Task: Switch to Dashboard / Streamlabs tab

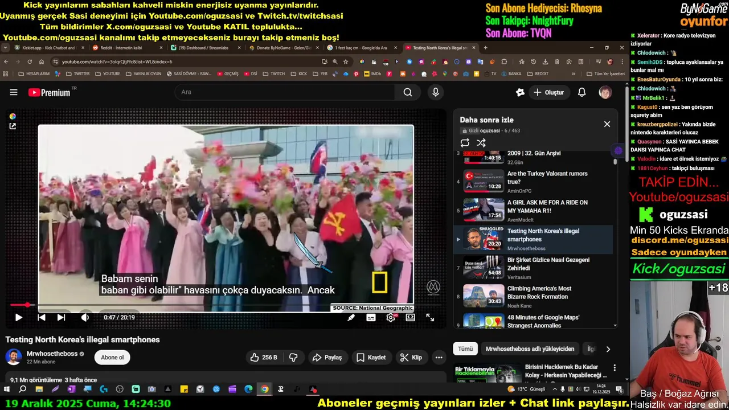Action: point(206,48)
